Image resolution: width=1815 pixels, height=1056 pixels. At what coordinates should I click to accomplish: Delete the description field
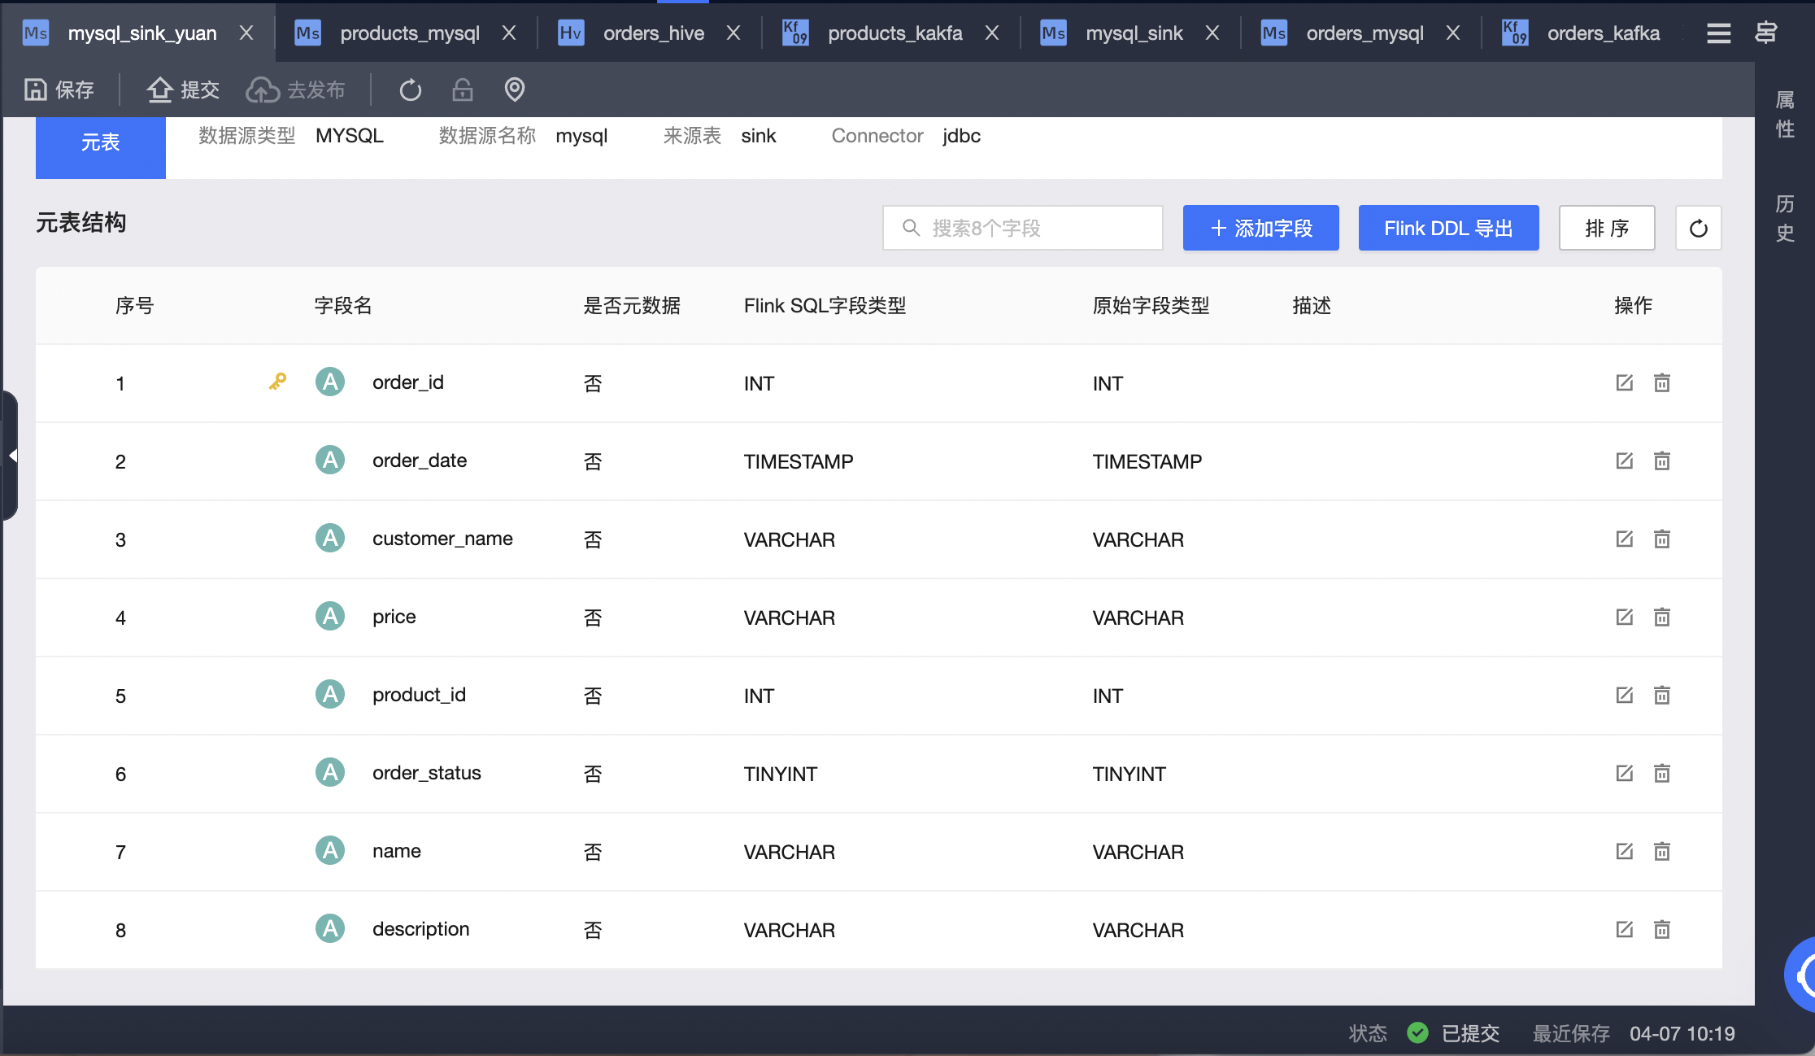click(1662, 929)
